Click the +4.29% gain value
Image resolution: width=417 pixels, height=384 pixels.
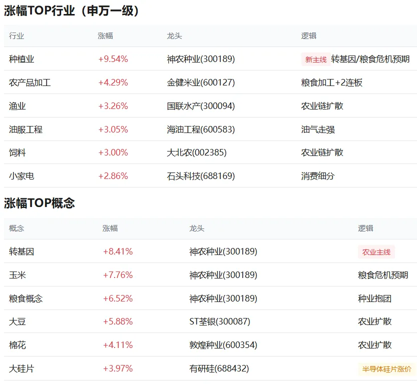[113, 82]
